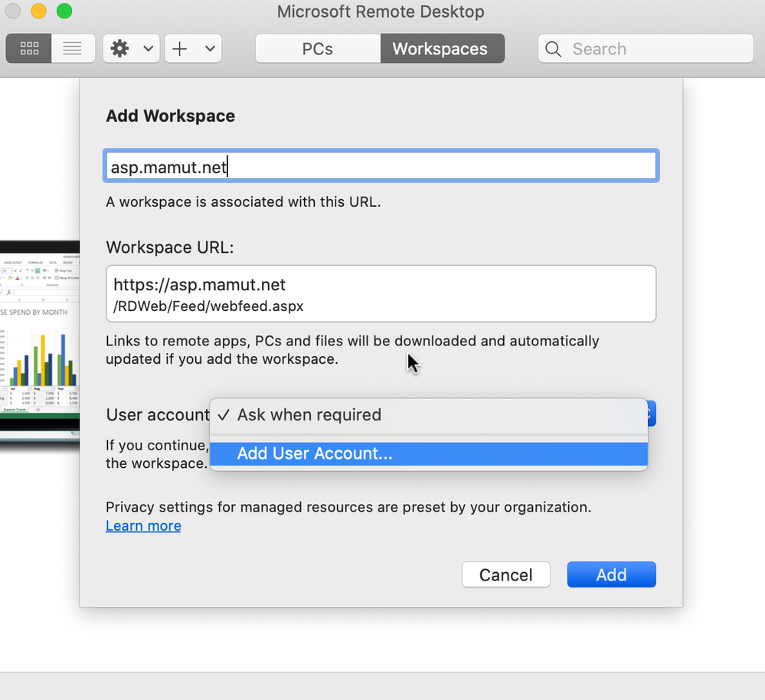765x700 pixels.
Task: Open the User account popup arrows
Action: (652, 414)
